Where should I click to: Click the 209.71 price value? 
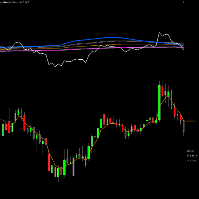pyautogui.click(x=191, y=151)
